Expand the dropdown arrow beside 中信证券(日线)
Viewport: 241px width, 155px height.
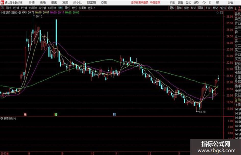[x=20, y=12]
